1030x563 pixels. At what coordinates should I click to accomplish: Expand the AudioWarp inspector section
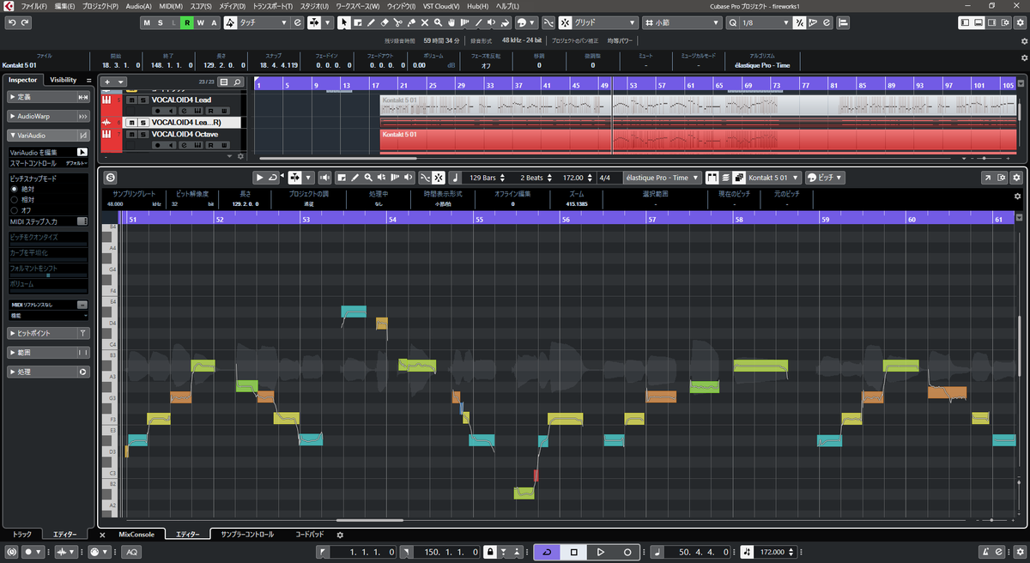pos(48,116)
